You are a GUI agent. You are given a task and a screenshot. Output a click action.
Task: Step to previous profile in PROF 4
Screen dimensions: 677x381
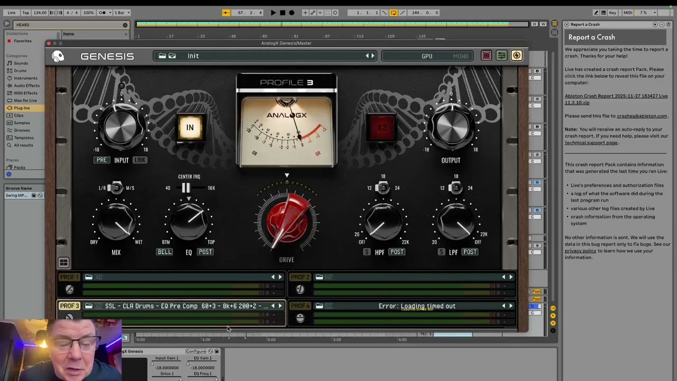click(504, 306)
